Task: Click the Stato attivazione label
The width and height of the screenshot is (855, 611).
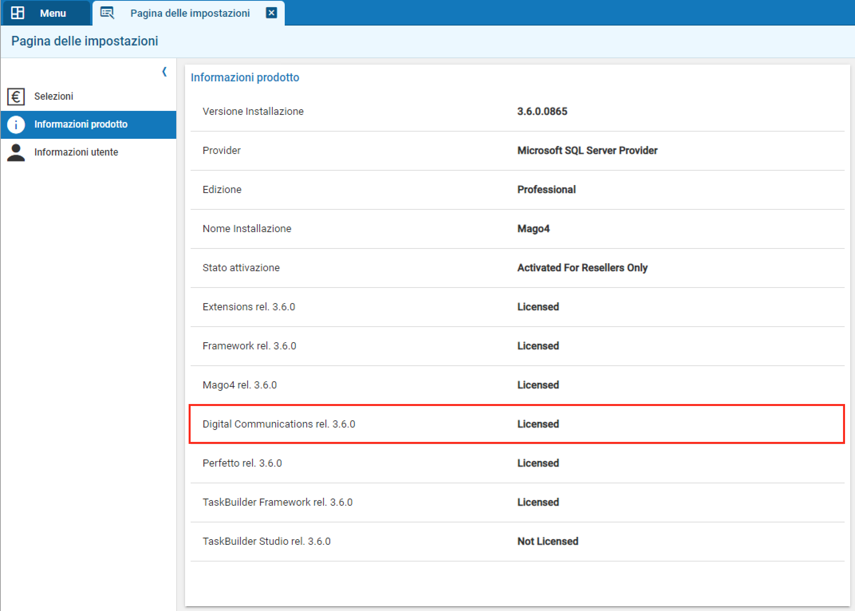Action: click(241, 268)
